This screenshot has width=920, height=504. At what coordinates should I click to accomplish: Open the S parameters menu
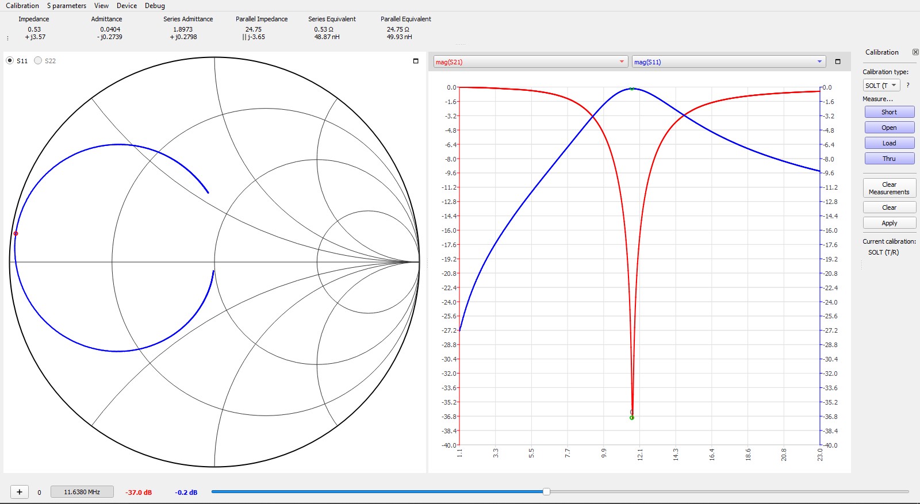tap(67, 6)
